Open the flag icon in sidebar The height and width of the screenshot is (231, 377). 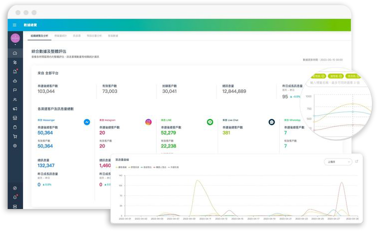click(15, 90)
